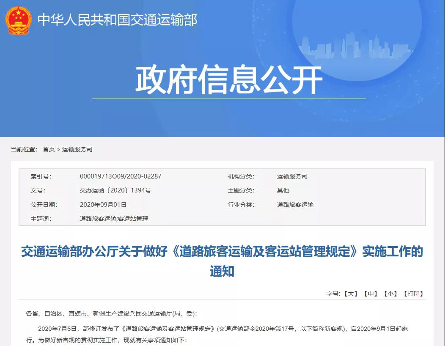Viewport: 445px width, 346px height.
Task: Click the addressee line 各省、自治区、直辖市
Action: (112, 314)
